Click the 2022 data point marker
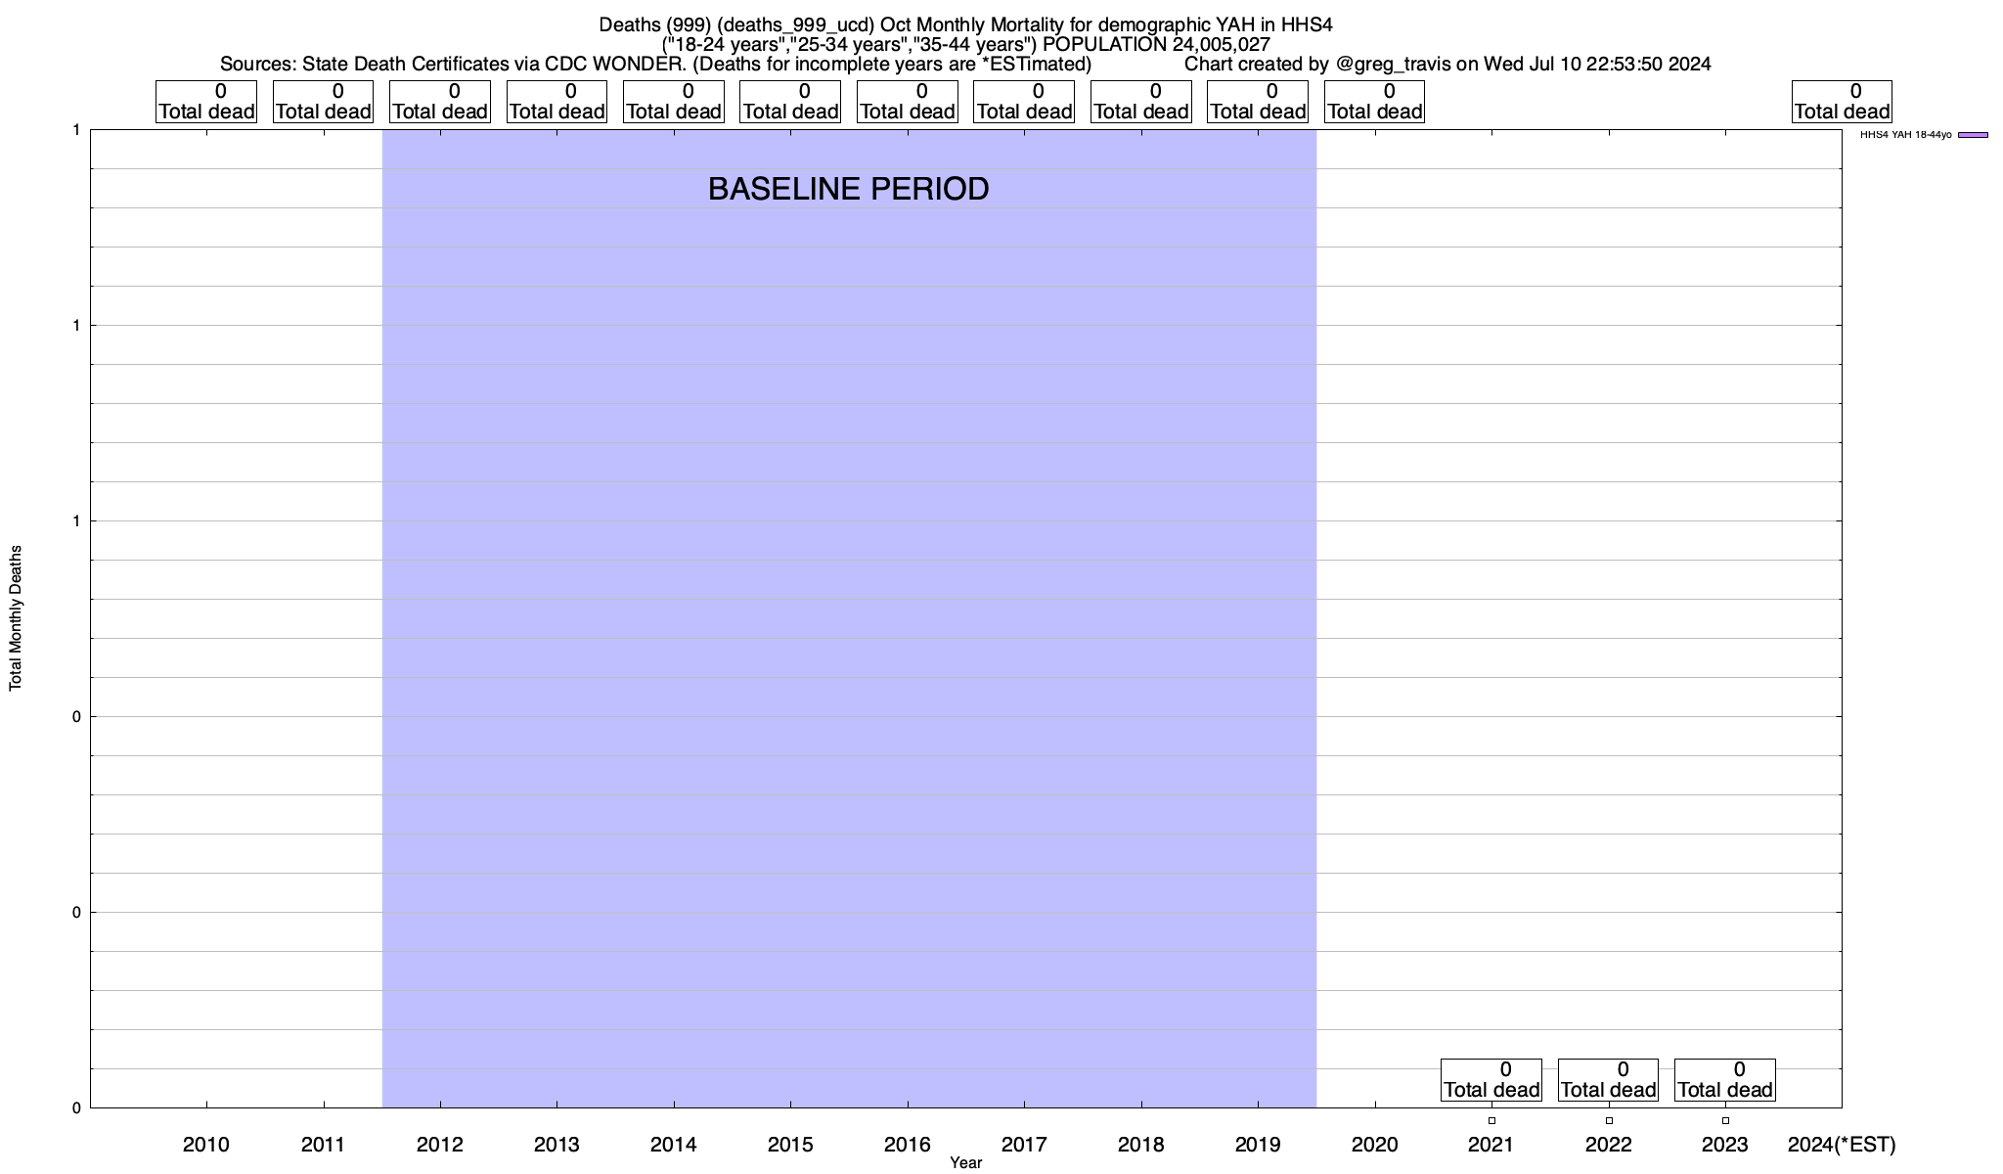2003x1174 pixels. (x=1609, y=1120)
